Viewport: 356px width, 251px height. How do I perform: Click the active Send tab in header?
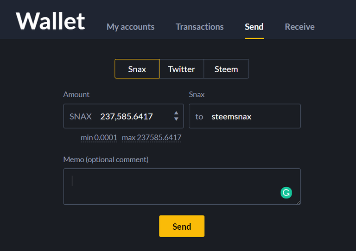coord(254,27)
